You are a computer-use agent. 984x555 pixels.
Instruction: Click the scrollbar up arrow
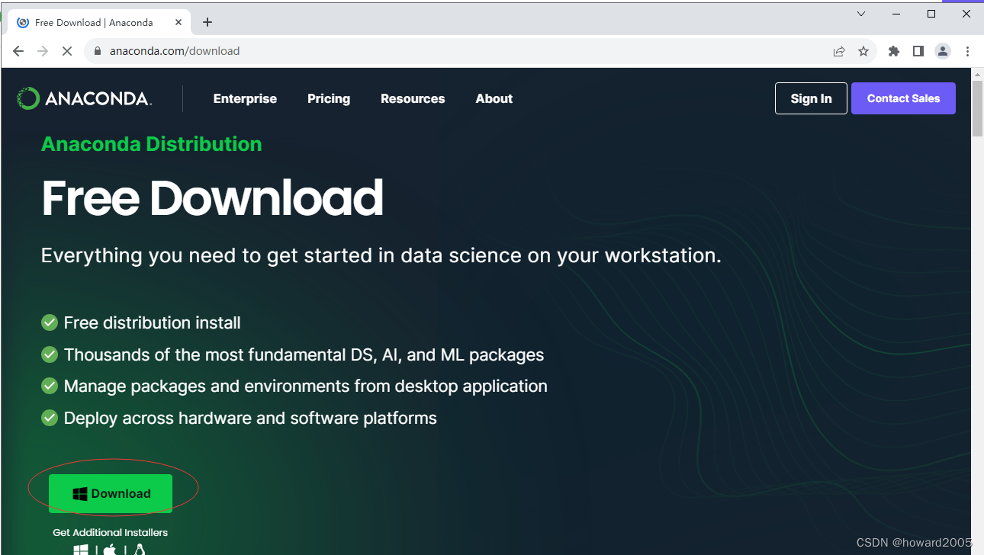(977, 74)
